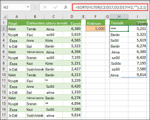150x120 pixels.
Task: Select row 14 header
Action: pos(4,98)
